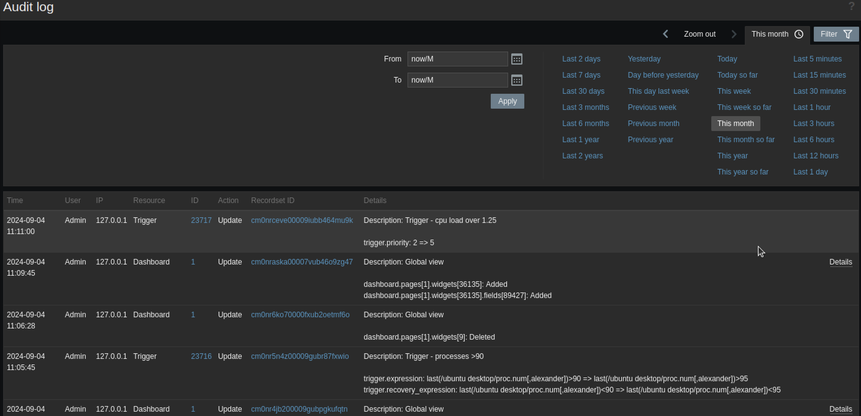Select Last 3 hours range
861x416 pixels.
pyautogui.click(x=813, y=124)
